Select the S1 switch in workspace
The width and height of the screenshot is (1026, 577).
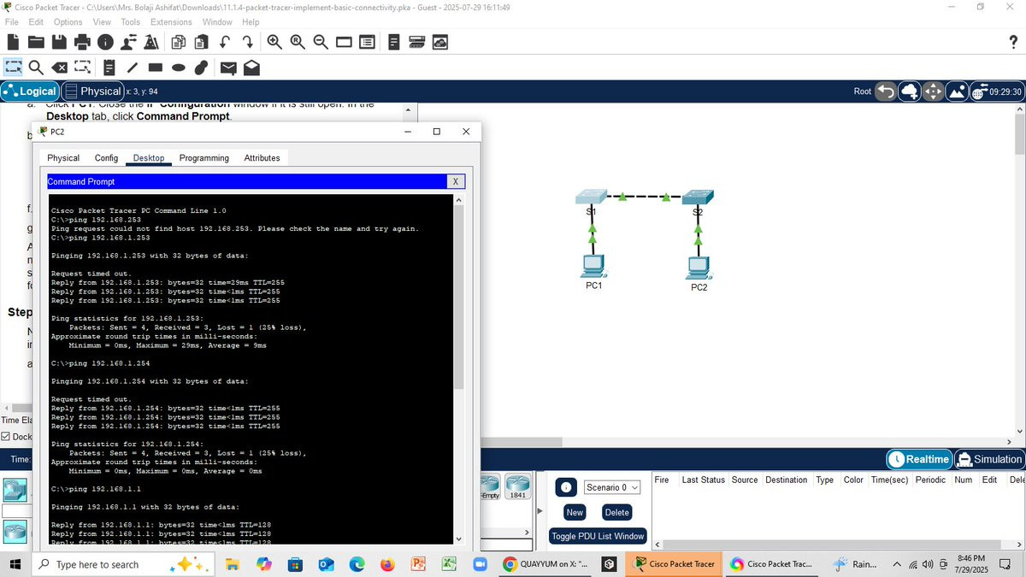591,197
